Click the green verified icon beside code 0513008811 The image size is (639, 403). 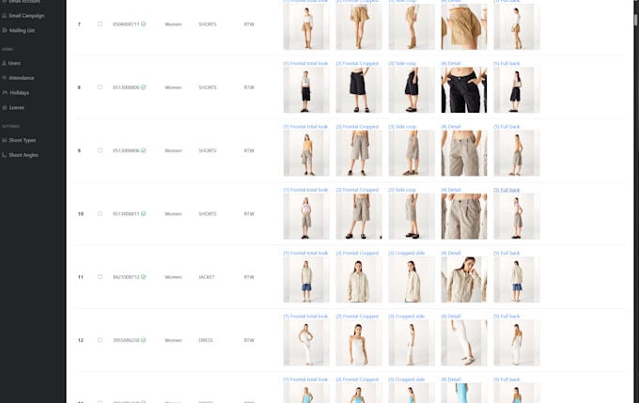(144, 213)
